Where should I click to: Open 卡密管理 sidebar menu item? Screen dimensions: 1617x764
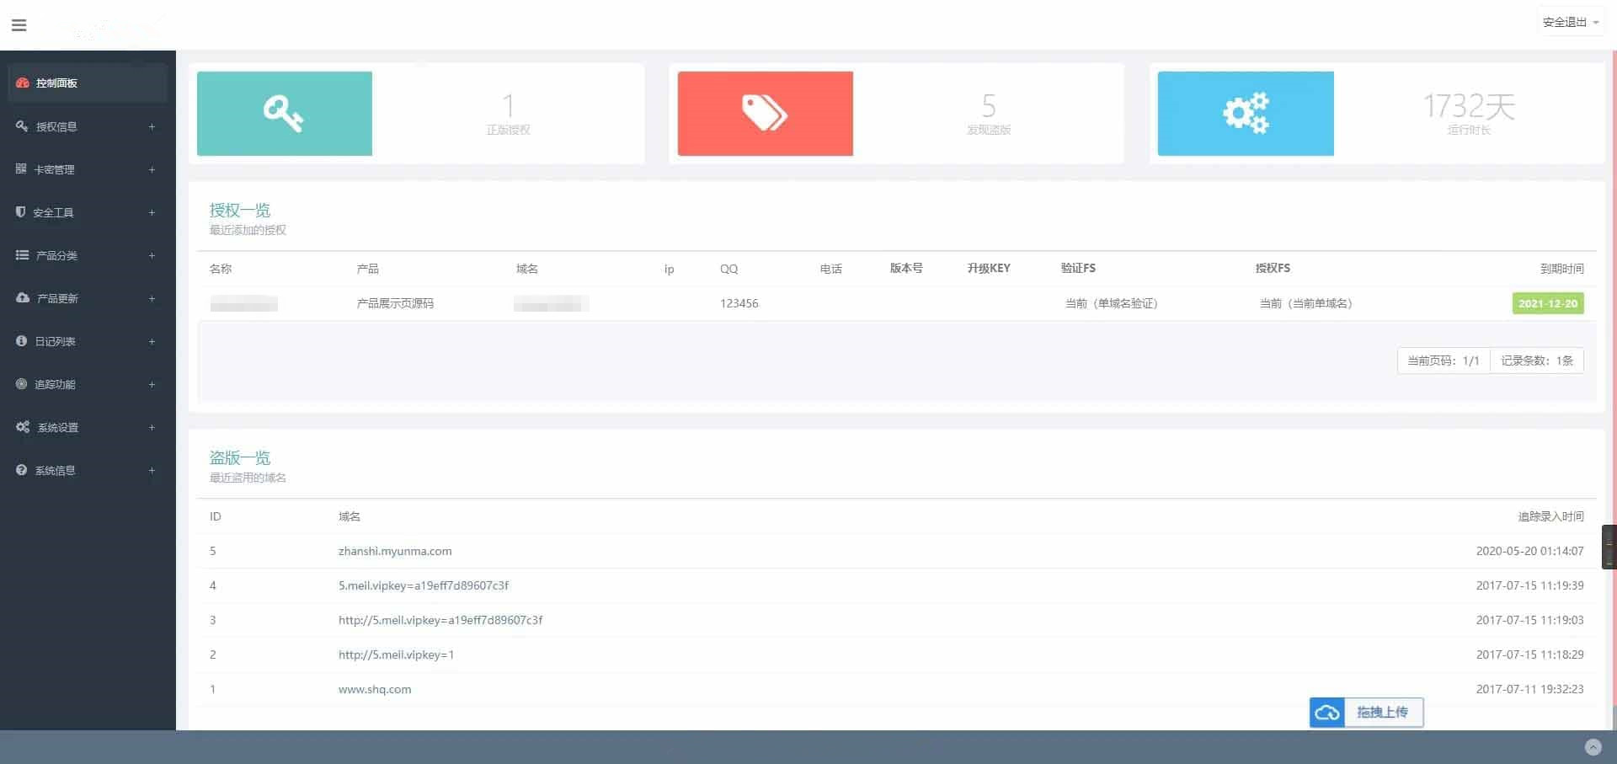tap(88, 169)
